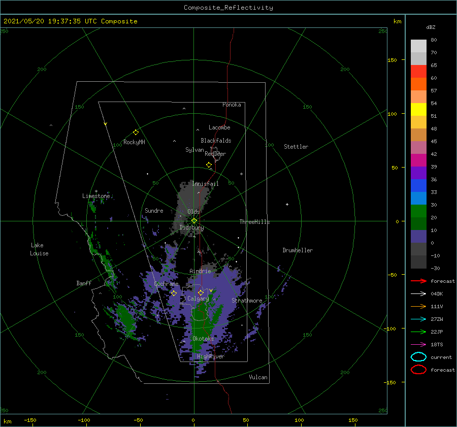This screenshot has width=457, height=427.
Task: Select the blue 36-33 dBZ swatch
Action: pyautogui.click(x=418, y=186)
